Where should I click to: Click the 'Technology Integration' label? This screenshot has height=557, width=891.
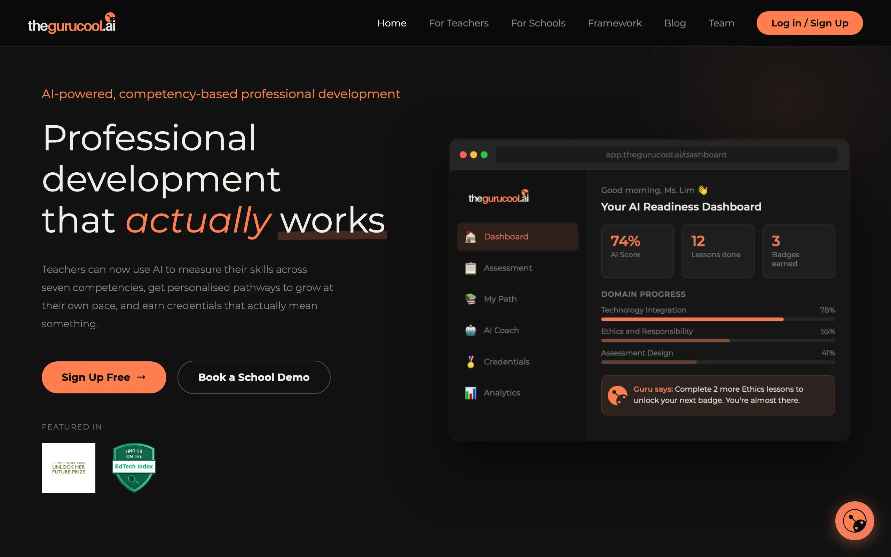tap(644, 310)
